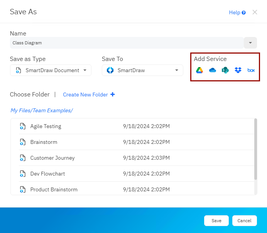Add Google Drive as a service
Screen dimensions: 267x233
point(199,70)
